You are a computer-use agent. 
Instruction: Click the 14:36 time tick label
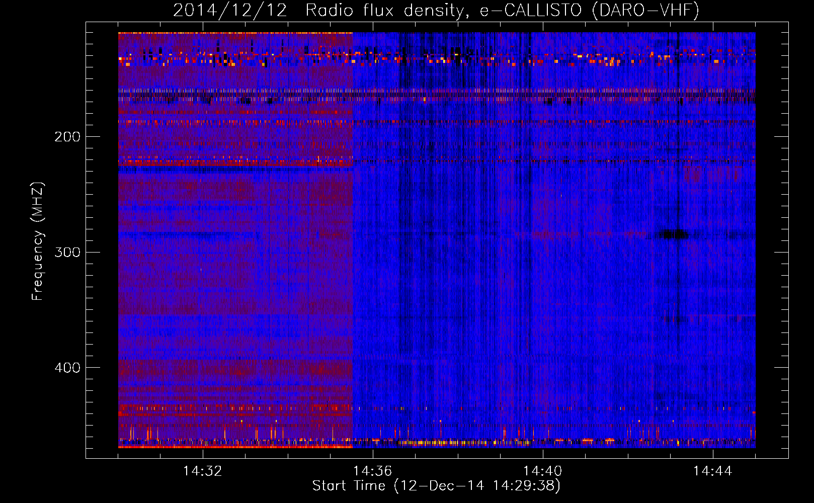(372, 471)
